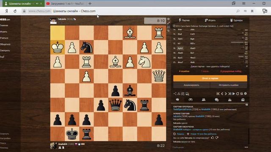Screen dimensions: 271x152
Task: Open the Партия (Game) tab
Action: [184, 20]
